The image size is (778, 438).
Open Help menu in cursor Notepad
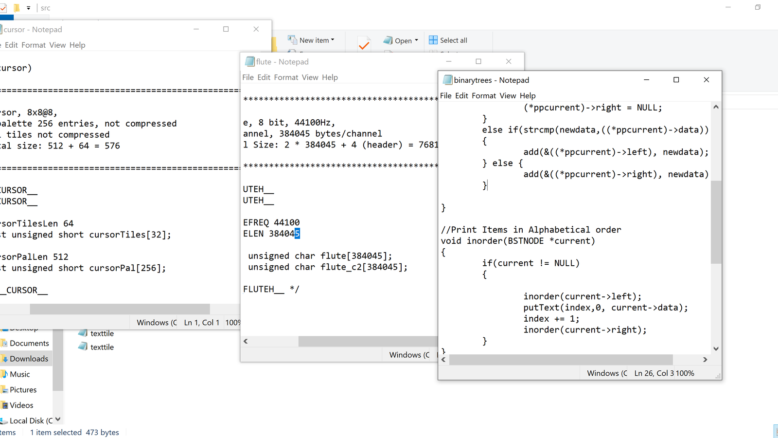click(77, 45)
